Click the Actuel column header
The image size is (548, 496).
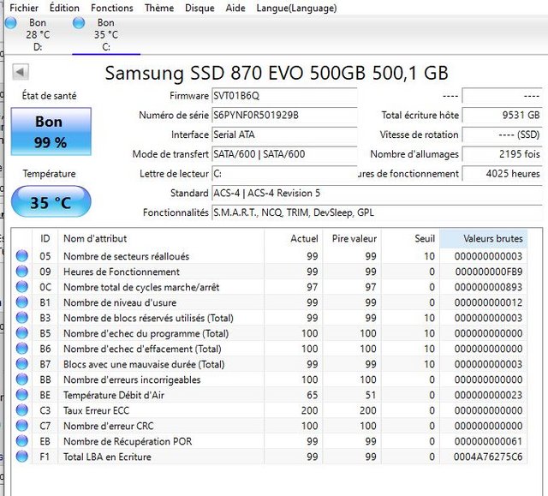pyautogui.click(x=294, y=239)
